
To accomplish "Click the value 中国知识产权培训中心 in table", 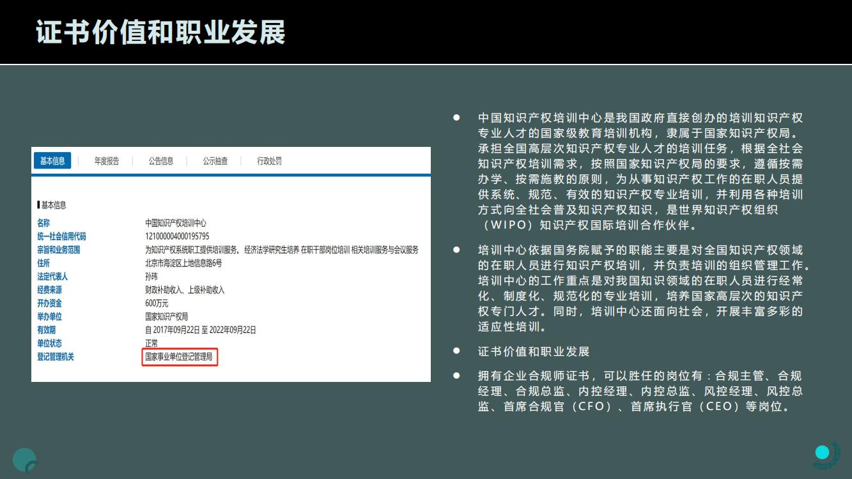I will [x=176, y=223].
